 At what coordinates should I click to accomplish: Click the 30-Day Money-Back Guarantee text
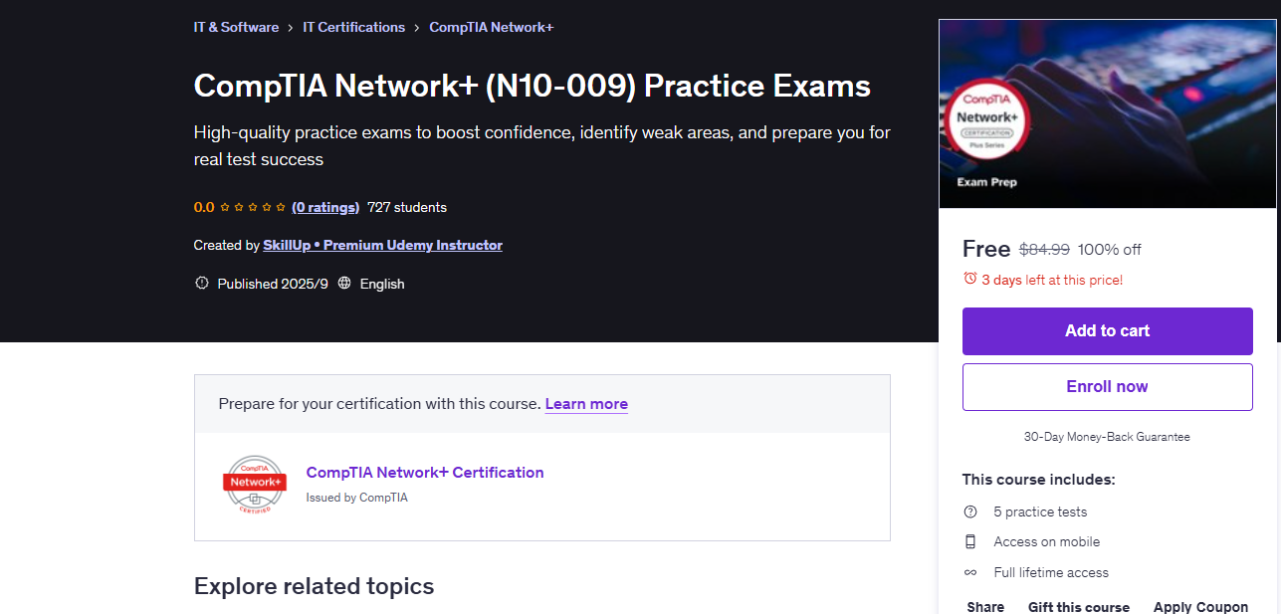coord(1107,437)
